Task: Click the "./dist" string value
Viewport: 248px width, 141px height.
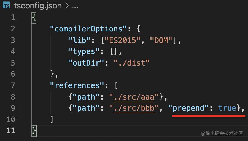Action: [131, 63]
